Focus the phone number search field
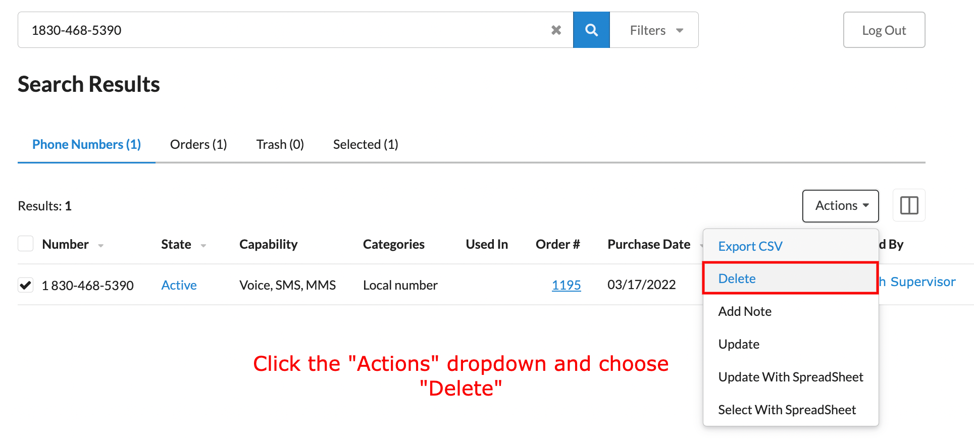The height and width of the screenshot is (442, 974). coord(283,30)
